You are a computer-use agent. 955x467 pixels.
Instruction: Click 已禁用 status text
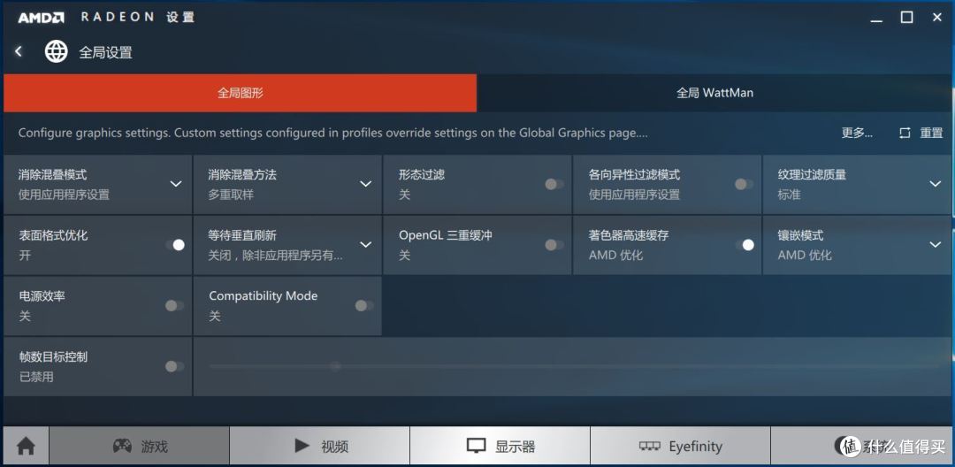36,377
